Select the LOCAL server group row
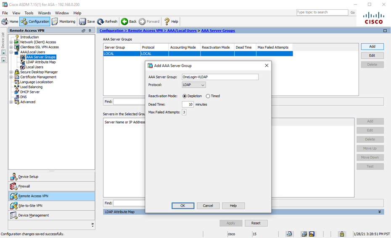This screenshot has width=391, height=238. [198, 54]
